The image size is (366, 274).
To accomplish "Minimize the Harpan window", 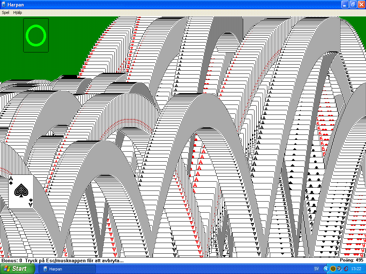I will click(x=345, y=5).
